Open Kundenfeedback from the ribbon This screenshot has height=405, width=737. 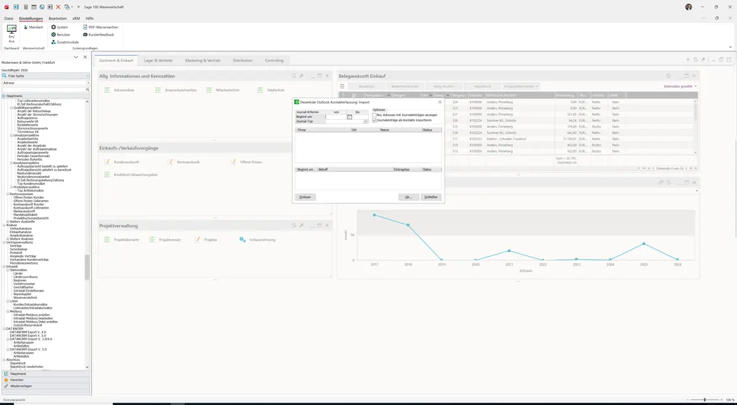point(98,34)
